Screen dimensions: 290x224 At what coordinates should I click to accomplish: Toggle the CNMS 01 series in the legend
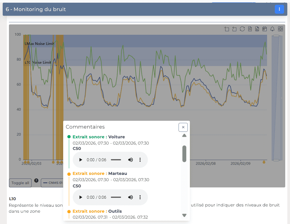pyautogui.click(x=54, y=183)
